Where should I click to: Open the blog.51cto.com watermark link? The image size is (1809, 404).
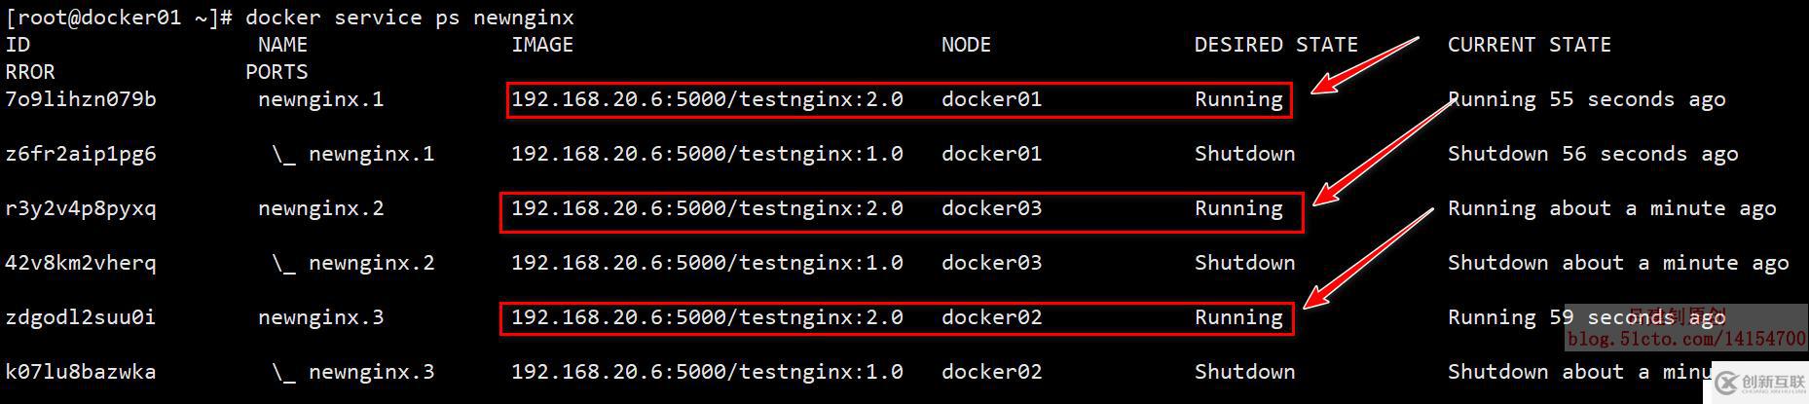pyautogui.click(x=1686, y=339)
